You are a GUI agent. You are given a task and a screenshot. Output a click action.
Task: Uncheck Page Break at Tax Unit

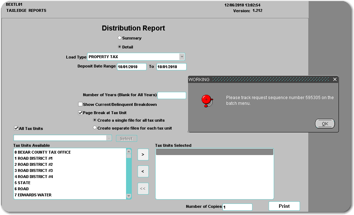pyautogui.click(x=80, y=113)
